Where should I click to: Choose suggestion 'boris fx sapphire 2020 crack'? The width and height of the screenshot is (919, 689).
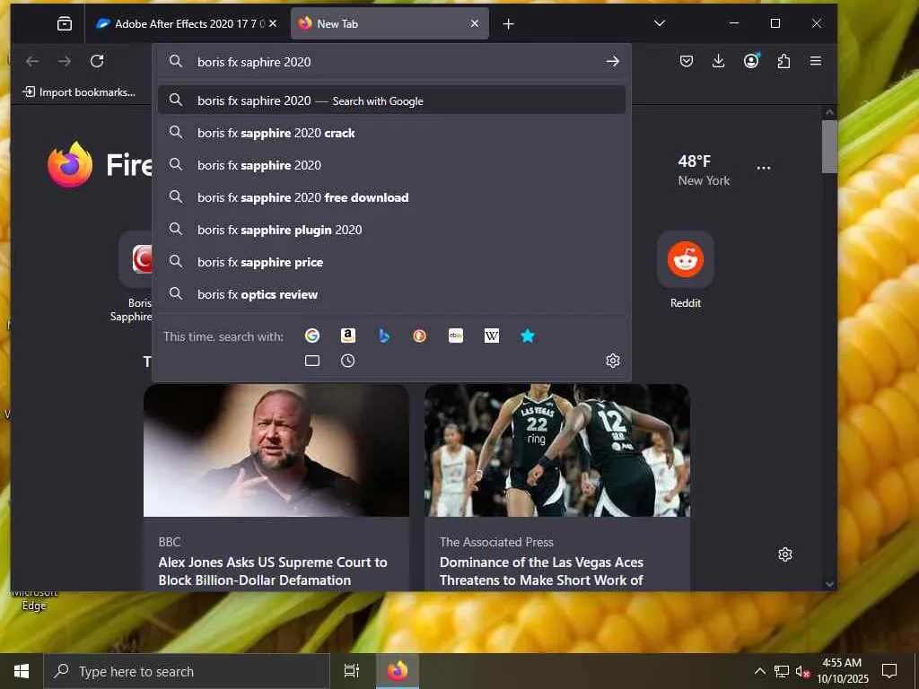(x=391, y=133)
